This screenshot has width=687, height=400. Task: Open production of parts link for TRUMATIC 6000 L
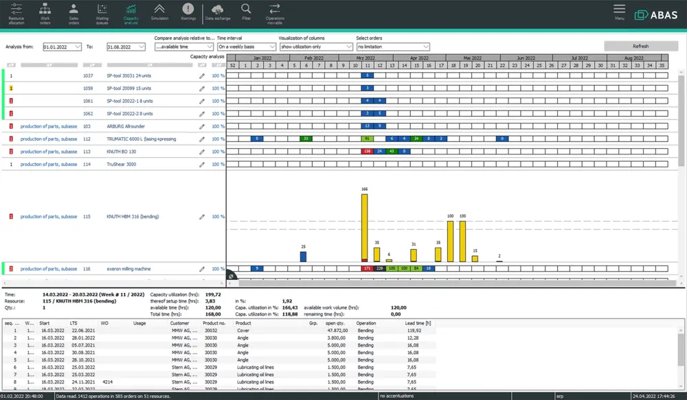(49, 139)
